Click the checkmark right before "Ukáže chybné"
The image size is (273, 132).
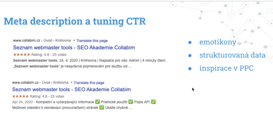pos(102,108)
